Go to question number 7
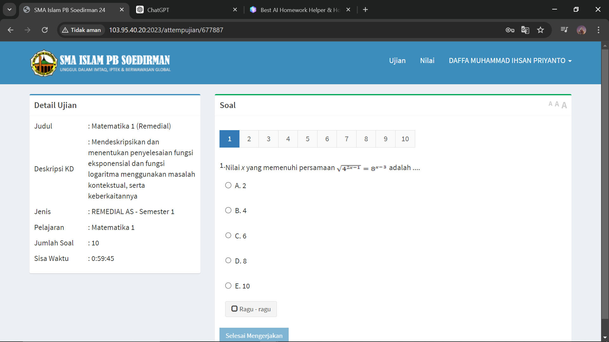This screenshot has height=342, width=609. pos(347,139)
